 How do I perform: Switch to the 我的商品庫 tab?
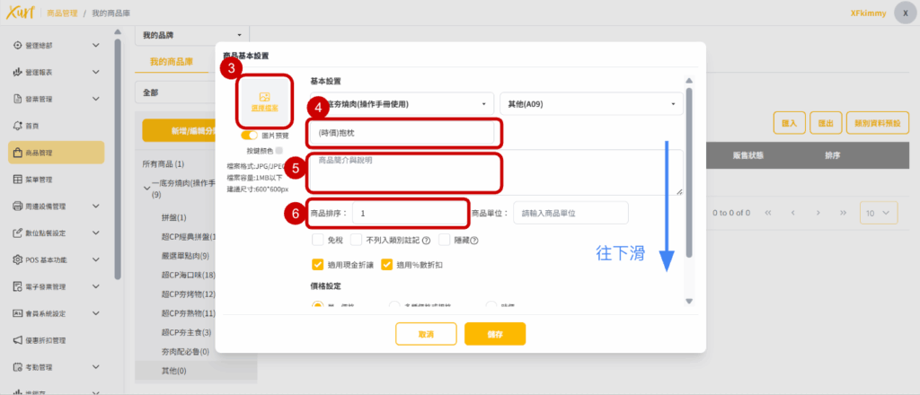click(172, 61)
